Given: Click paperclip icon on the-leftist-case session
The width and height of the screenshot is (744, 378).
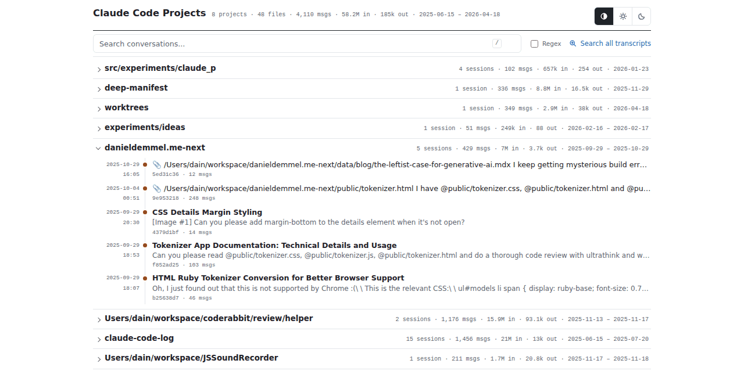Looking at the screenshot, I should (x=156, y=165).
